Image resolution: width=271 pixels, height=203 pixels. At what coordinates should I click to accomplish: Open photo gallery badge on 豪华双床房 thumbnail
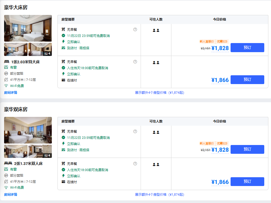tap(47, 156)
